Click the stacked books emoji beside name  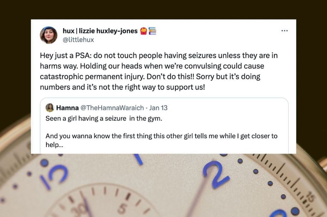pyautogui.click(x=152, y=31)
